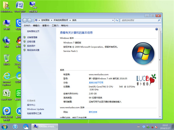Click the www.newluobo.com manufacturer text
This screenshot has width=174, height=130.
click(99, 74)
